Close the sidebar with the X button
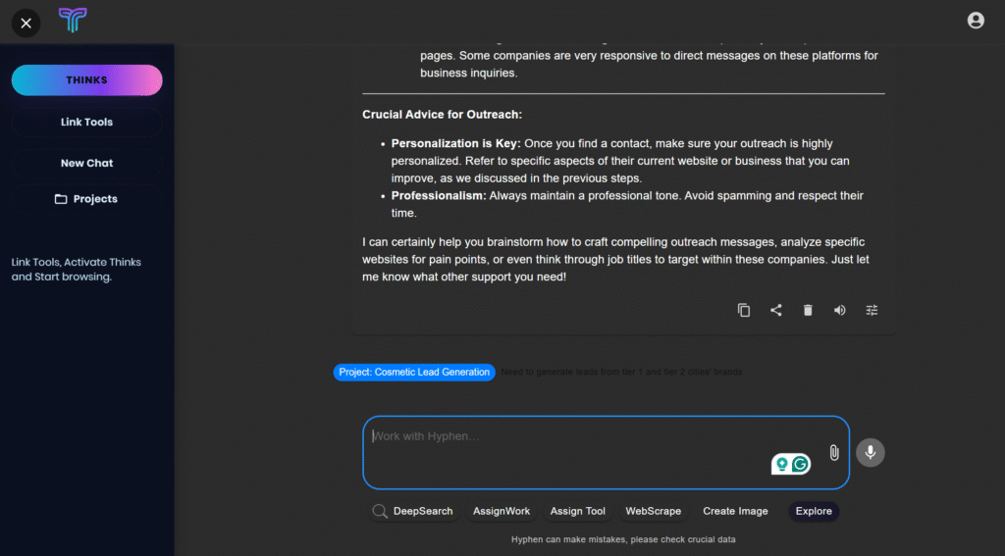 (x=26, y=23)
